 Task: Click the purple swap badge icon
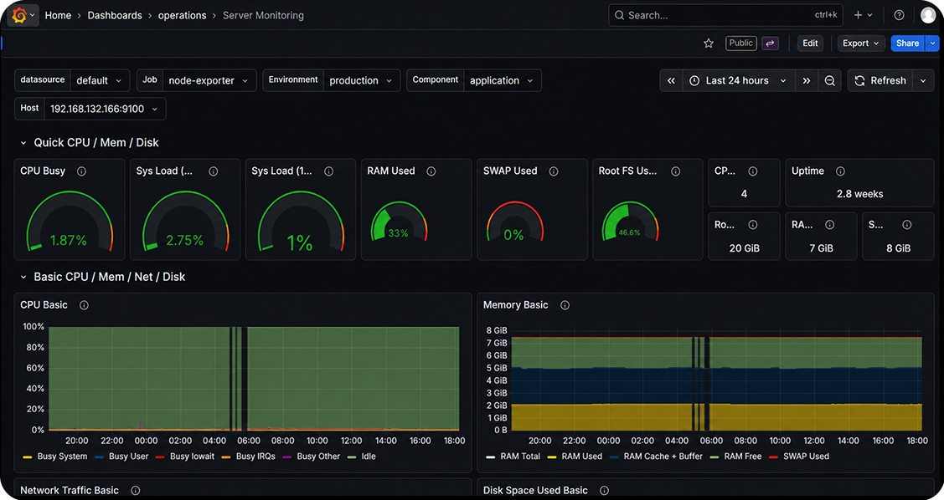coord(770,43)
